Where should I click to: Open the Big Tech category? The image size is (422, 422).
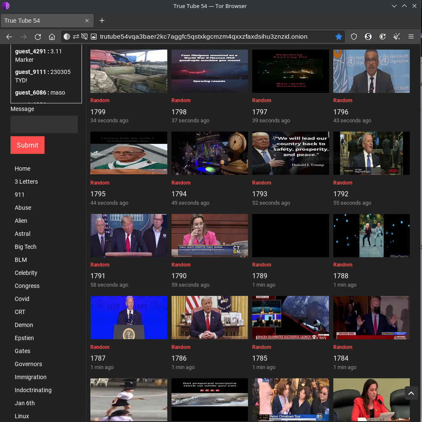click(x=25, y=247)
